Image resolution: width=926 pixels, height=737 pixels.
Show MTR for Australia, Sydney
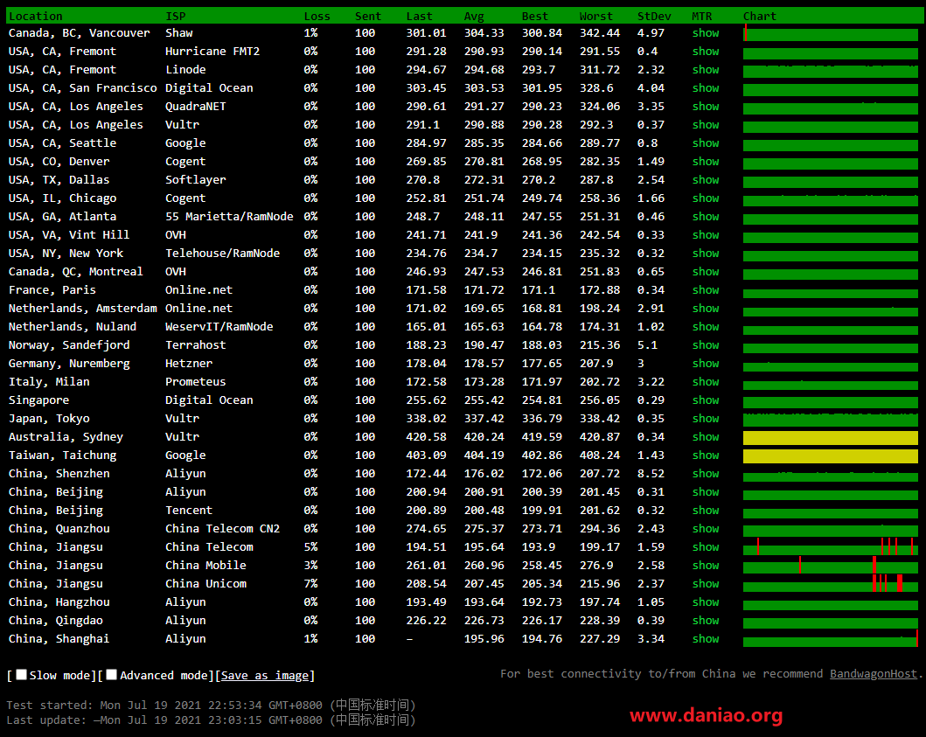706,436
